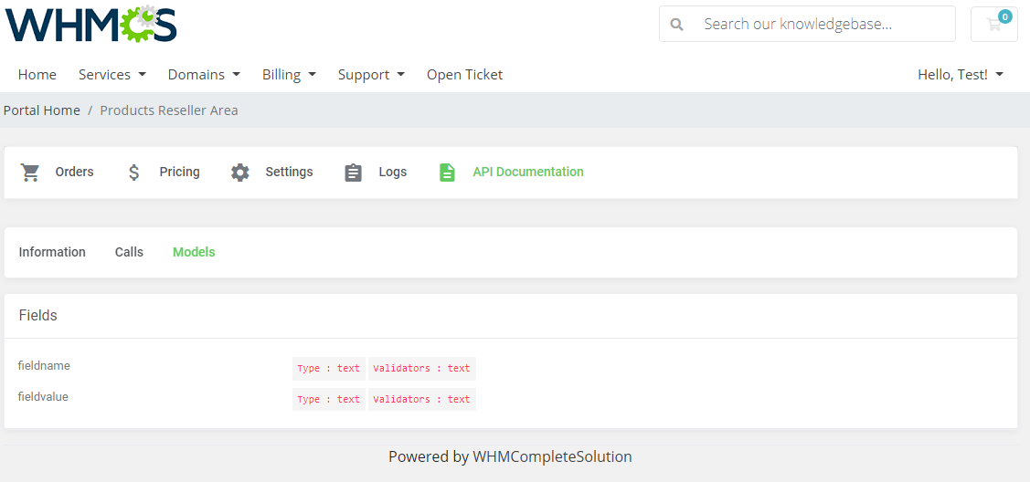Click the Pricing dollar icon
The height and width of the screenshot is (482, 1030).
coord(134,173)
